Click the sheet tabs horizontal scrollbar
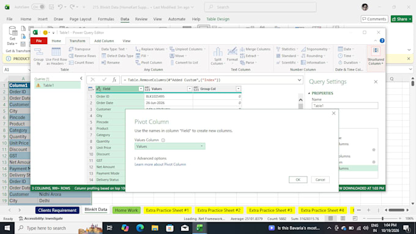Viewport: 416px width, 234px height. pyautogui.click(x=396, y=210)
